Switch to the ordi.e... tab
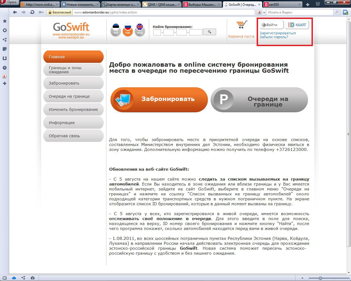The width and height of the screenshot is (351, 281). (x=40, y=4)
